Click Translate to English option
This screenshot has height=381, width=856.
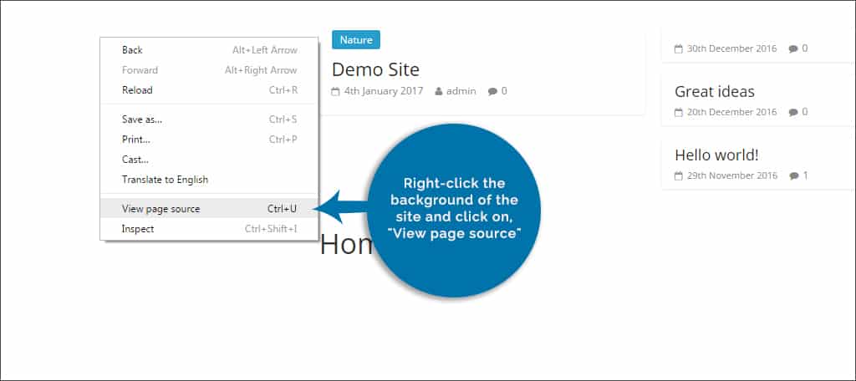(208, 180)
